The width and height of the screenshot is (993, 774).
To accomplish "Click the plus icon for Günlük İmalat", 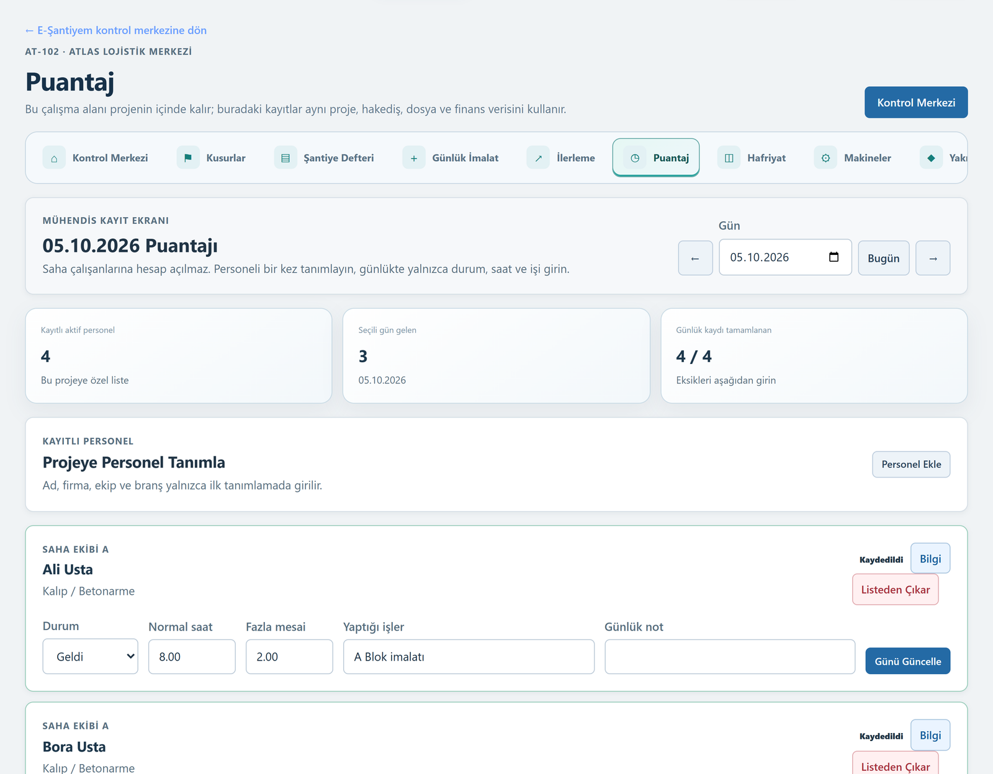I will [414, 158].
